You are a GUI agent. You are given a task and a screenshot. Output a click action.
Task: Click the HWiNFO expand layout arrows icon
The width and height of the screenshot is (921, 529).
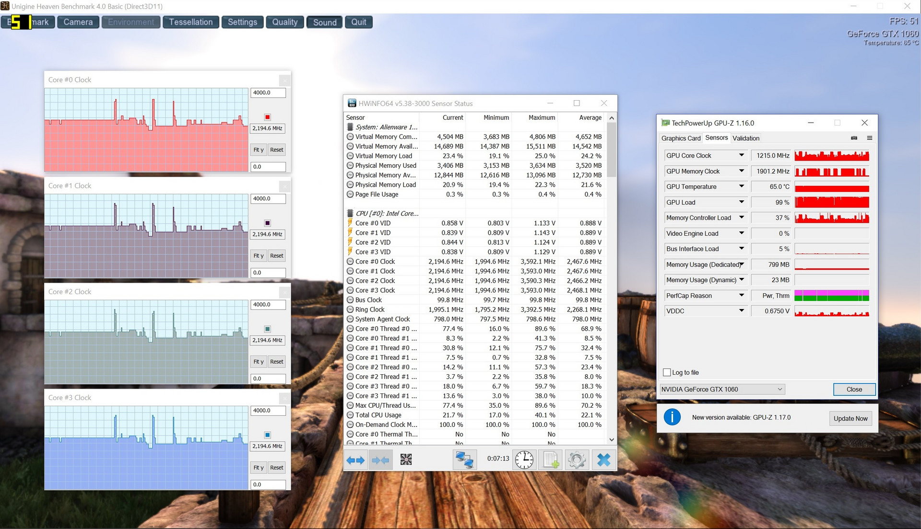point(355,460)
